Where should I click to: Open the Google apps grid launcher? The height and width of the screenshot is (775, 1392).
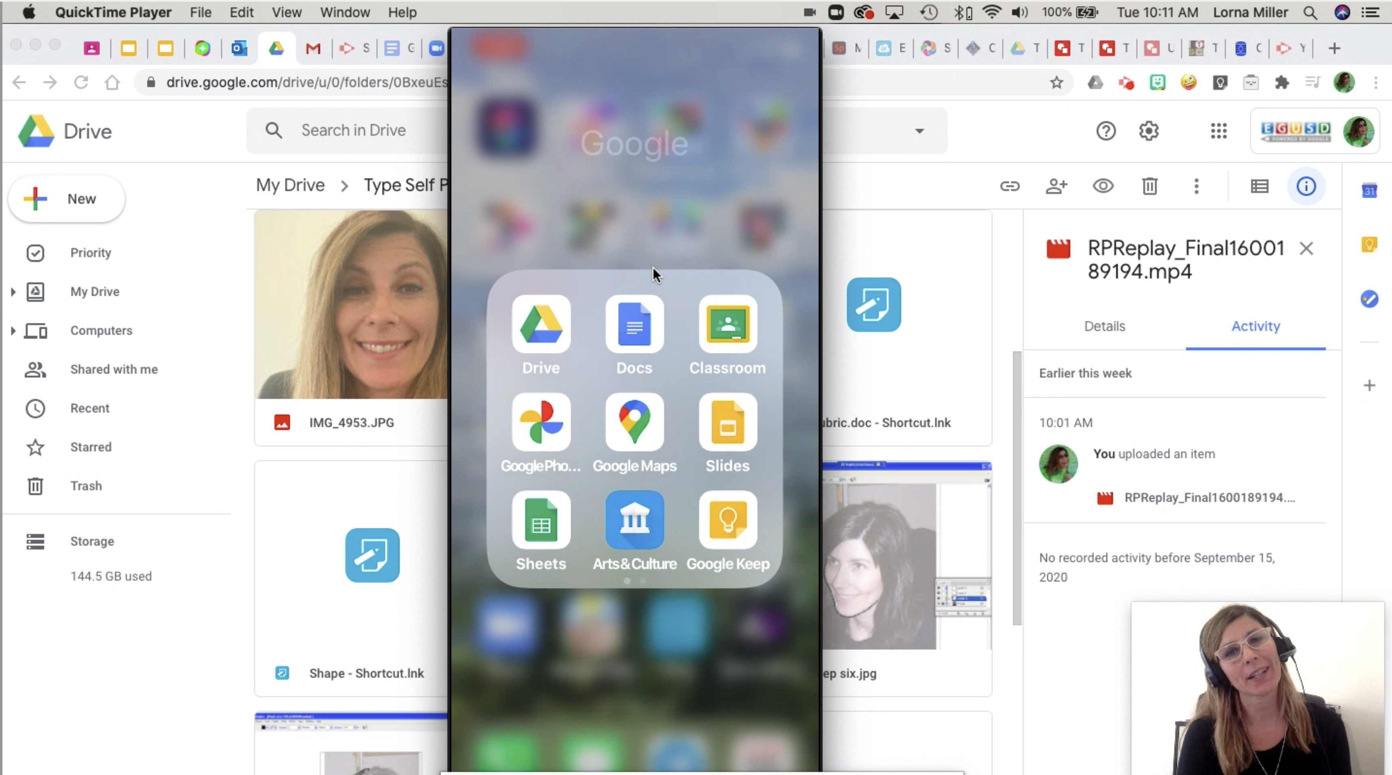1218,131
